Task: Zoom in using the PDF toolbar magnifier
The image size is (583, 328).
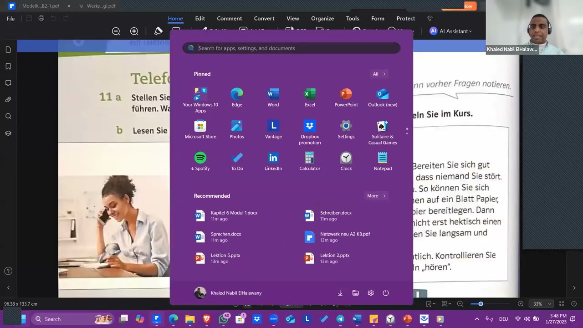Action: [134, 31]
